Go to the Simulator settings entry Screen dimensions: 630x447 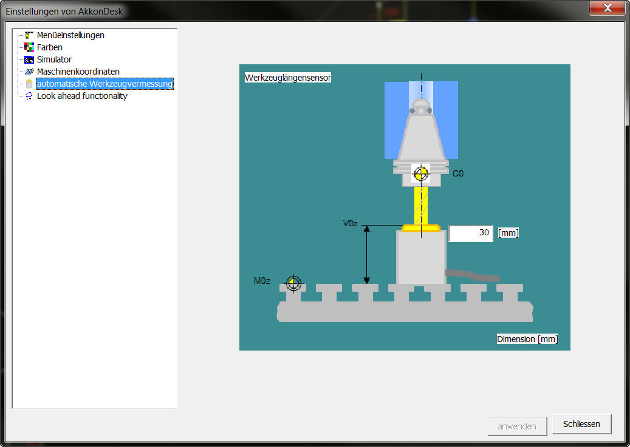point(54,59)
